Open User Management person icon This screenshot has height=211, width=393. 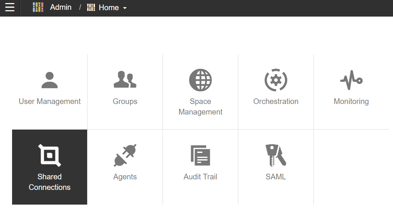point(50,80)
